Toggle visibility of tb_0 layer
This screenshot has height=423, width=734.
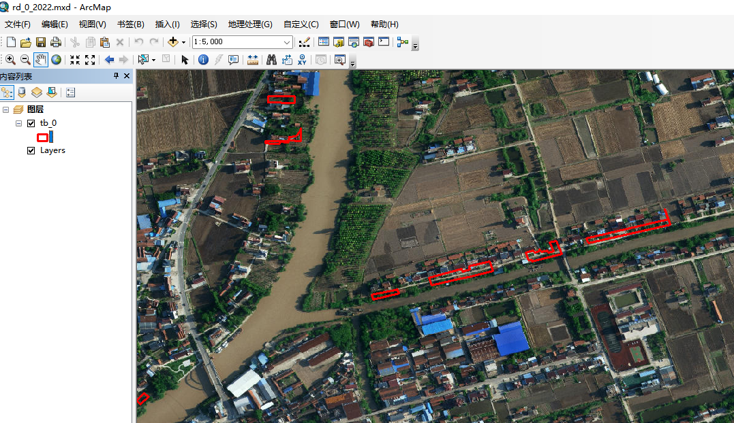pos(31,123)
